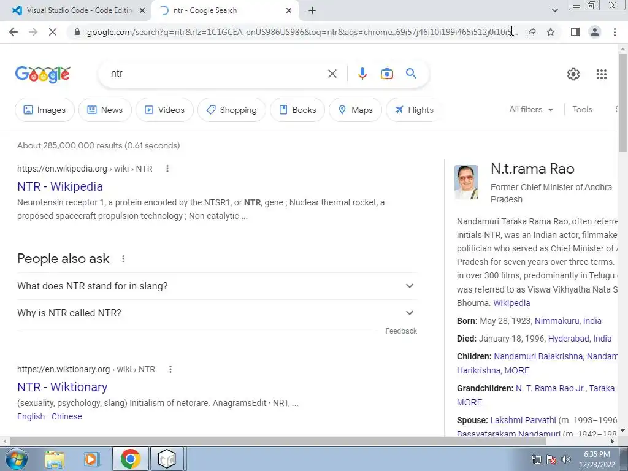Open Nimmakuru, India birthplace link
Screen dimensions: 628x471
(x=568, y=321)
